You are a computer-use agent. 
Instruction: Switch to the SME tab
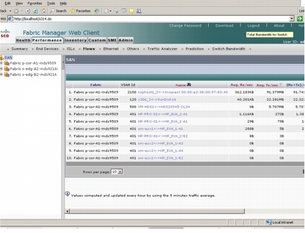pyautogui.click(x=112, y=40)
